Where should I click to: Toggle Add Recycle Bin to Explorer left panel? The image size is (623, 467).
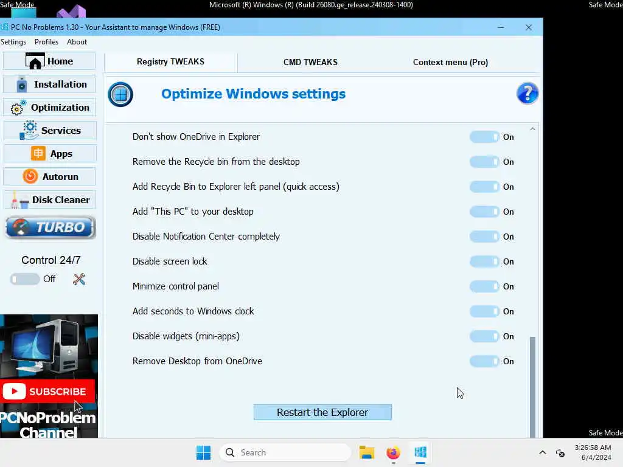(484, 187)
